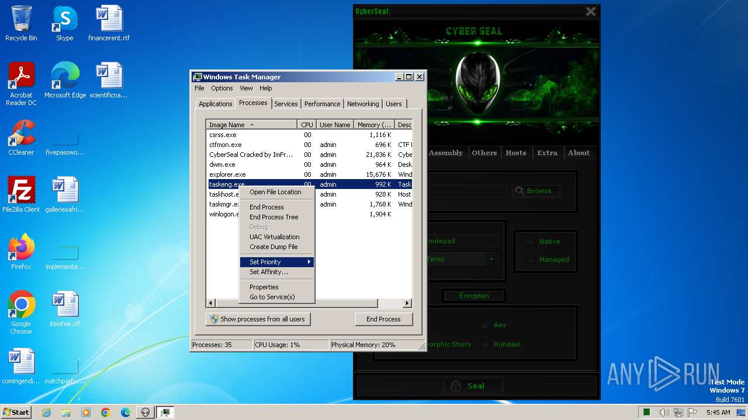748x420 pixels.
Task: Open financerent.rtf document icon
Action: [x=109, y=23]
